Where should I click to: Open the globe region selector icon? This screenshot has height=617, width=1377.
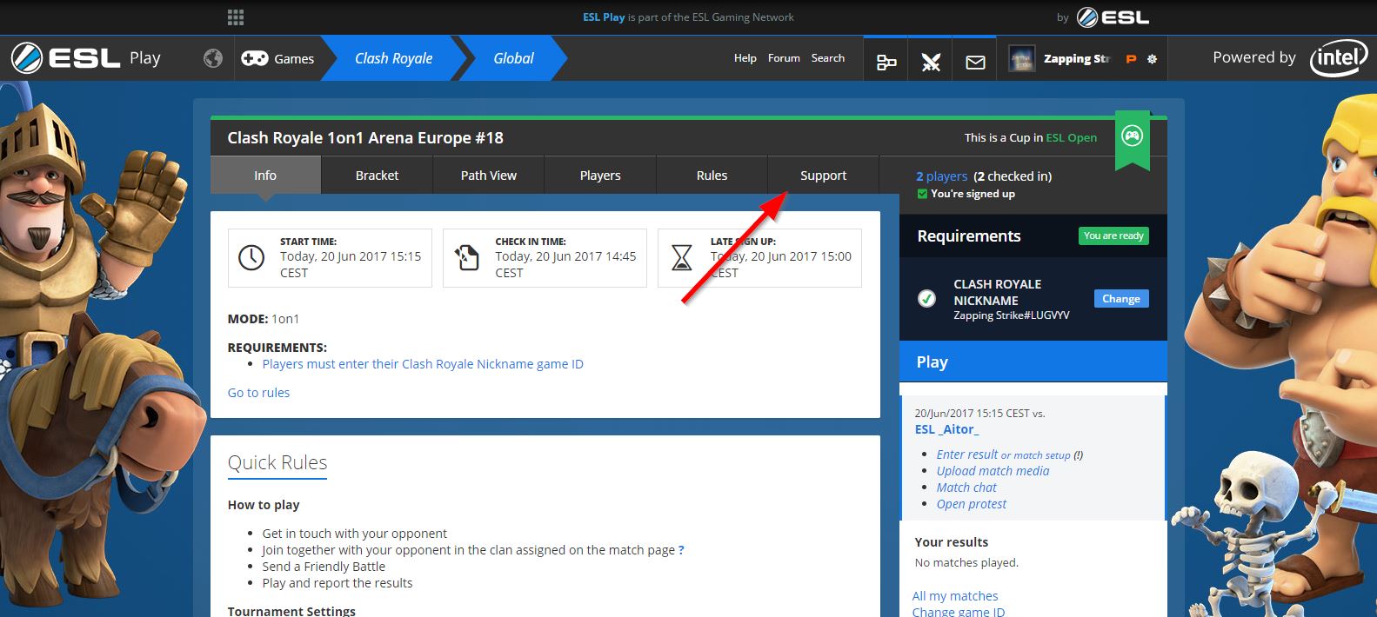coord(213,58)
